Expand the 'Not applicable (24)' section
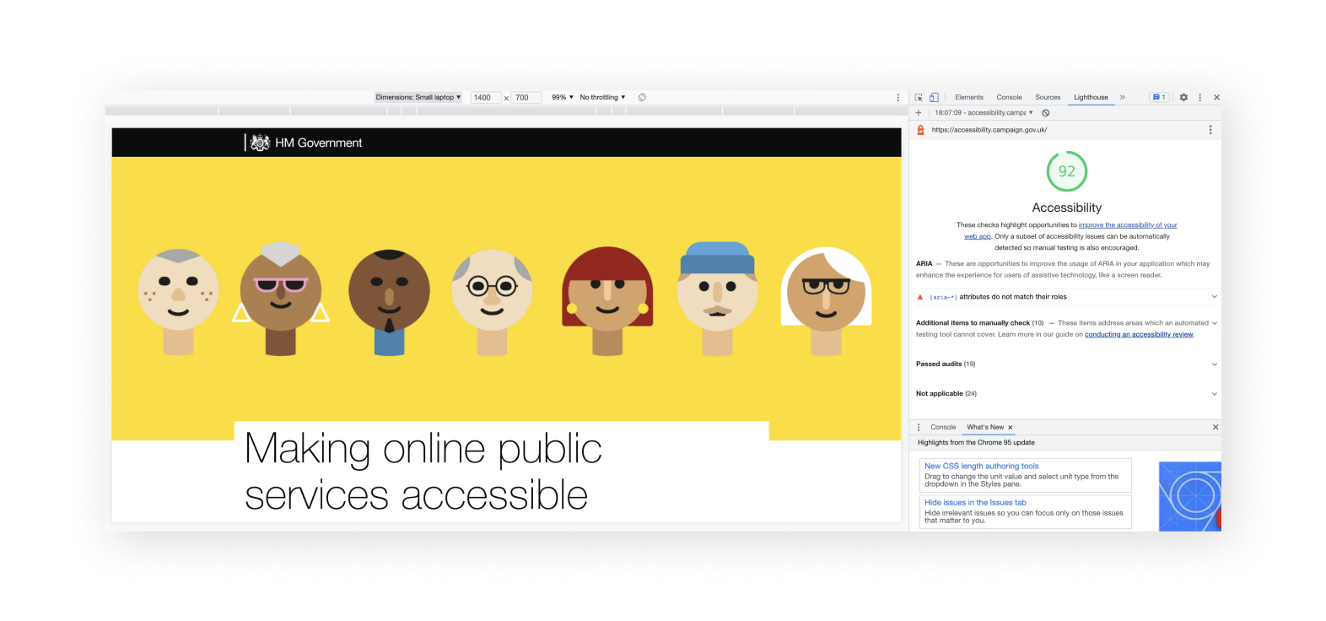This screenshot has height=621, width=1326. point(1067,394)
